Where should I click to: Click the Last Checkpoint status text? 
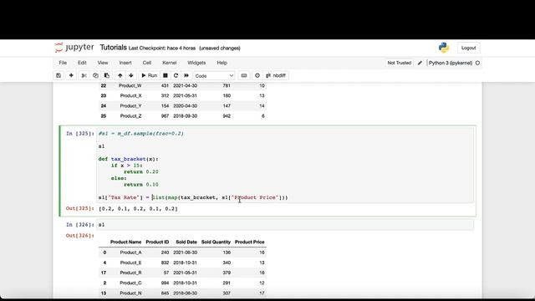(x=162, y=48)
